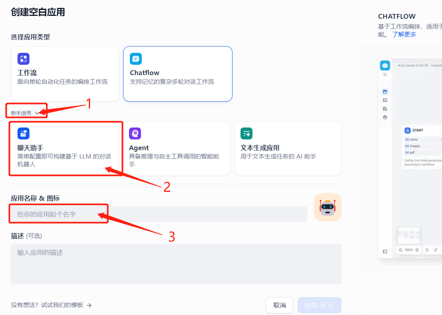Click the images variable row in START node
This screenshot has height=315, width=442.
pyautogui.click(x=422, y=146)
